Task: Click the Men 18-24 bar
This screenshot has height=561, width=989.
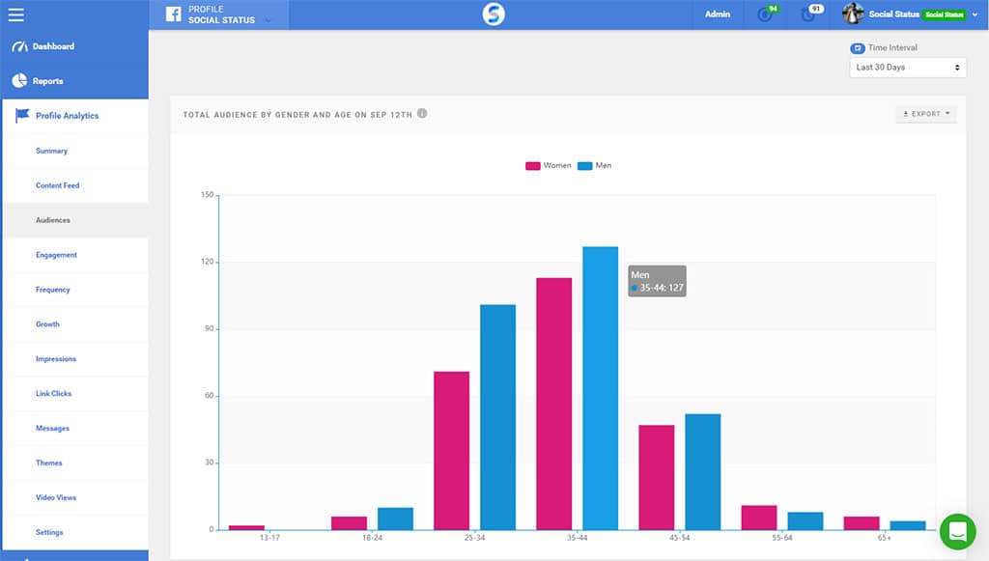Action: point(395,519)
